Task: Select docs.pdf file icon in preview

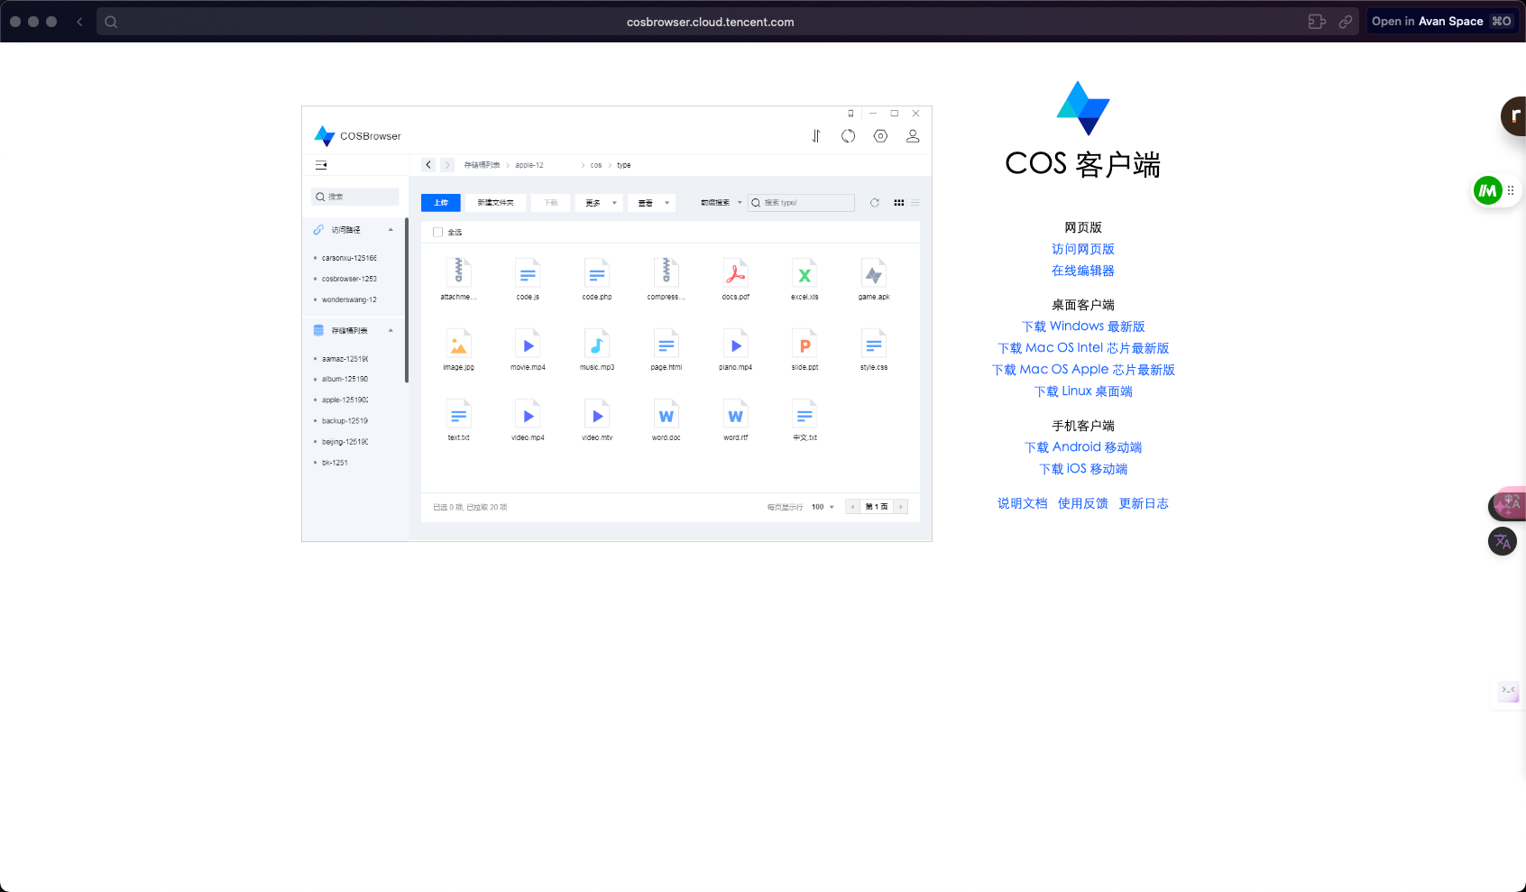Action: [736, 272]
